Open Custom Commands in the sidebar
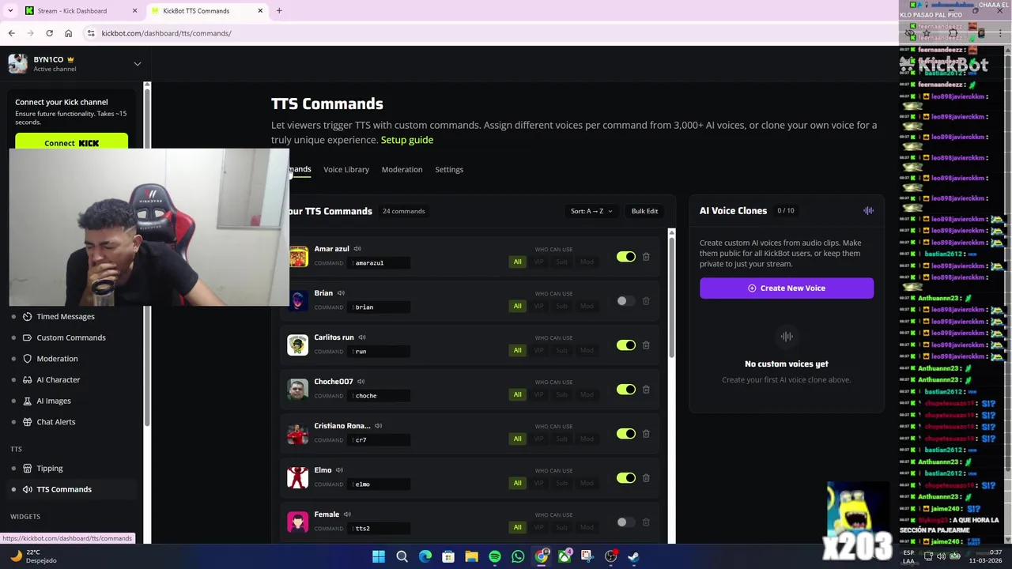 click(71, 337)
